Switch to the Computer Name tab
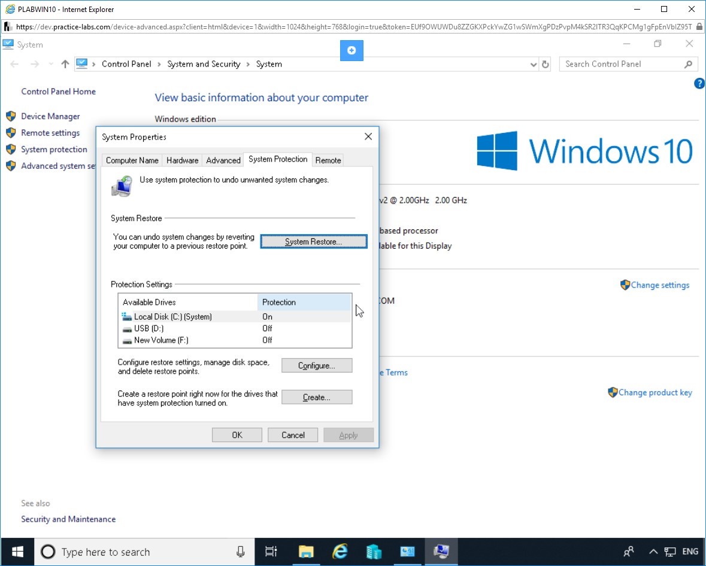The height and width of the screenshot is (566, 706). 132,161
